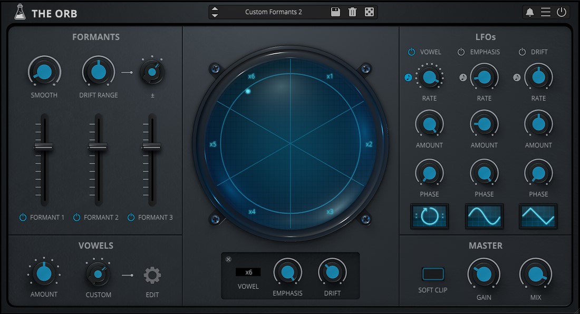Viewport: 580px width, 314px height.
Task: Select circular waveform shape for Vowel LFO
Action: point(429,216)
